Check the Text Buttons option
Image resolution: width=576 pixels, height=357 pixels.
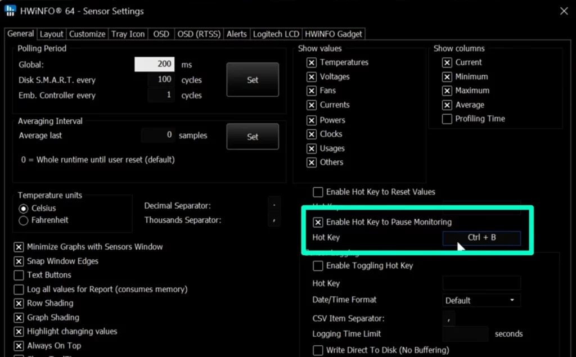pos(19,275)
